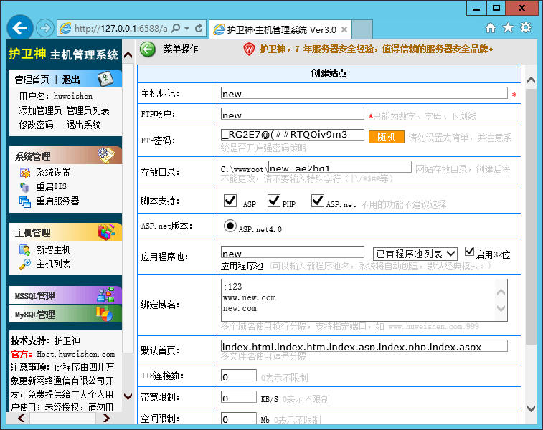The width and height of the screenshot is (543, 430).
Task: Open 新增主机 menu item
Action: tap(53, 250)
